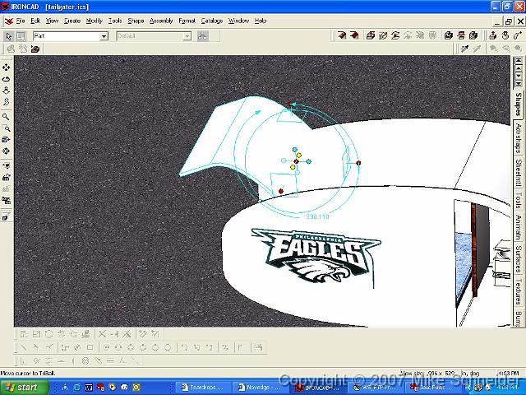Click the box-with-arrow toolbar icon
The height and width of the screenshot is (395, 526).
tap(493, 35)
